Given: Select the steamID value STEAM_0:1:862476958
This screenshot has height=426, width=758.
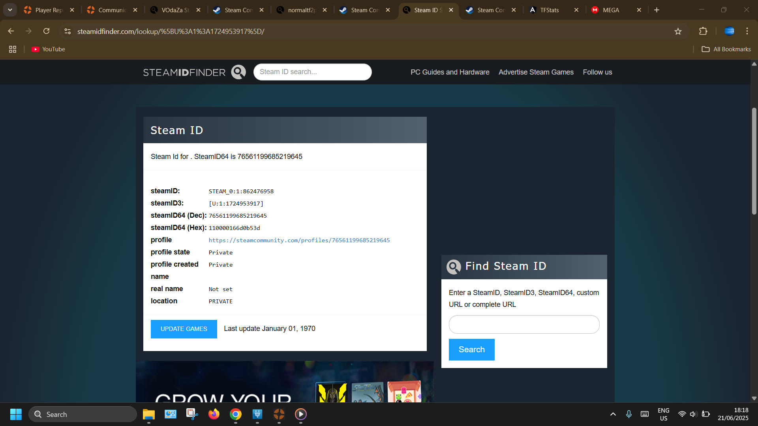Looking at the screenshot, I should tap(241, 191).
